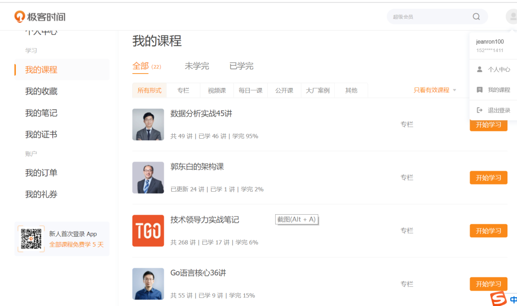Open 我的订单 in sidebar
The width and height of the screenshot is (517, 306).
coord(41,173)
